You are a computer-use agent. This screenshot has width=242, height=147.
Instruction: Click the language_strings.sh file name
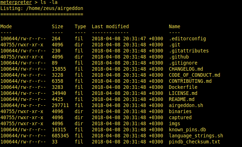coord(196,136)
